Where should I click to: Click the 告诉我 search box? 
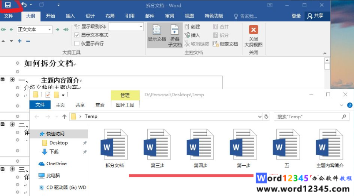[x=246, y=16]
